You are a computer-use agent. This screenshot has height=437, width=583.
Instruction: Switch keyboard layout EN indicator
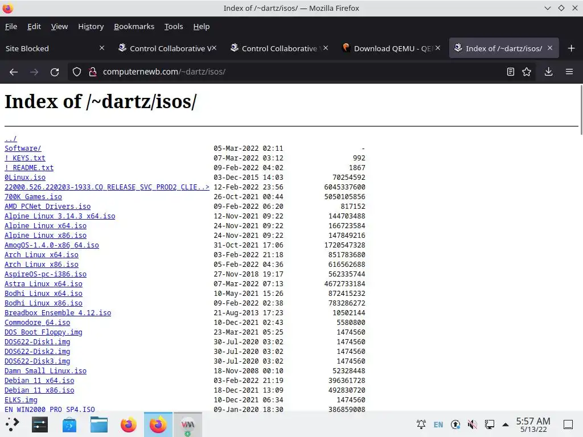point(438,424)
